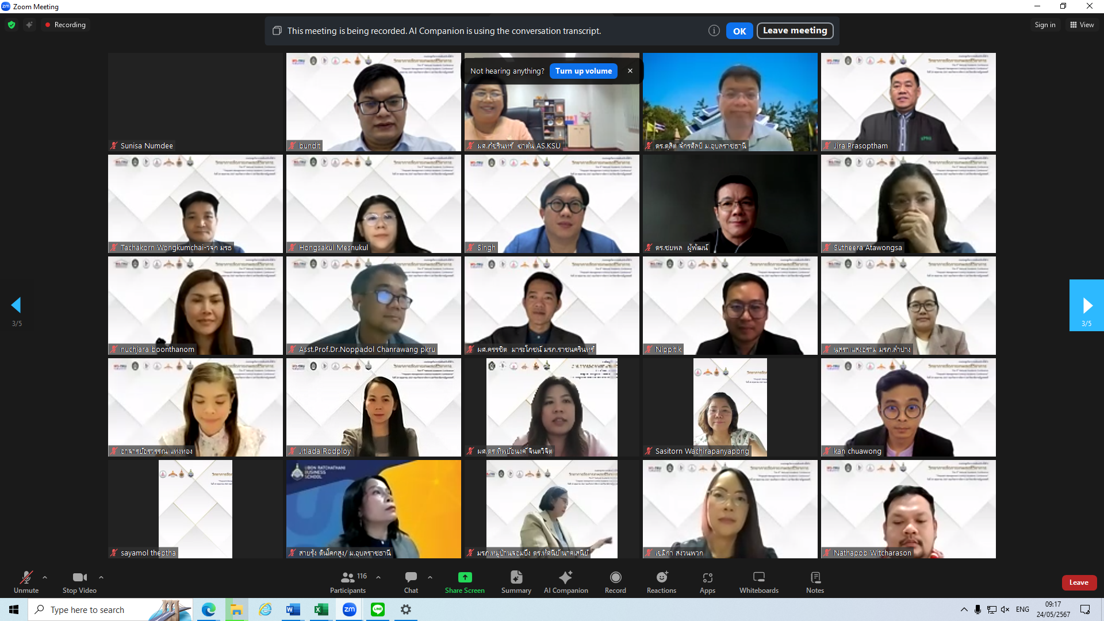The image size is (1104, 621).
Task: Click Sign in at top right
Action: coord(1045,25)
